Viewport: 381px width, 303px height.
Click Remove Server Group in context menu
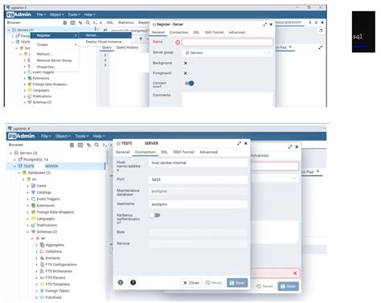click(x=55, y=60)
